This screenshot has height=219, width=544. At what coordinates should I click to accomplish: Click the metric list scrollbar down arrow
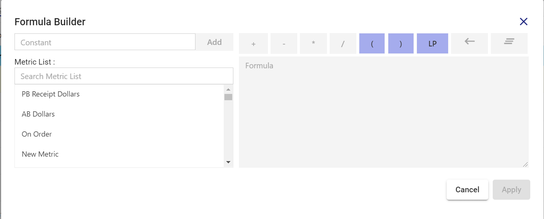pos(228,162)
